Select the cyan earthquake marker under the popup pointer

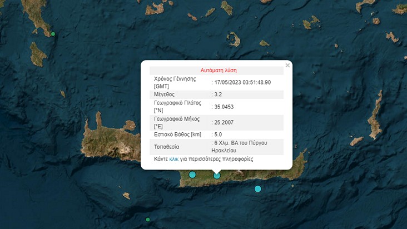[217, 176]
